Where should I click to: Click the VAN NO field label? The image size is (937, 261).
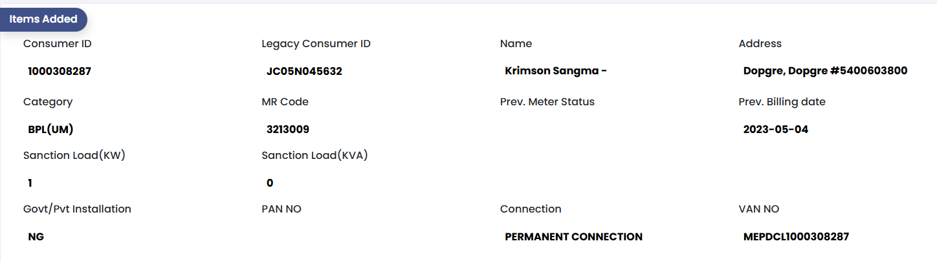click(x=758, y=209)
